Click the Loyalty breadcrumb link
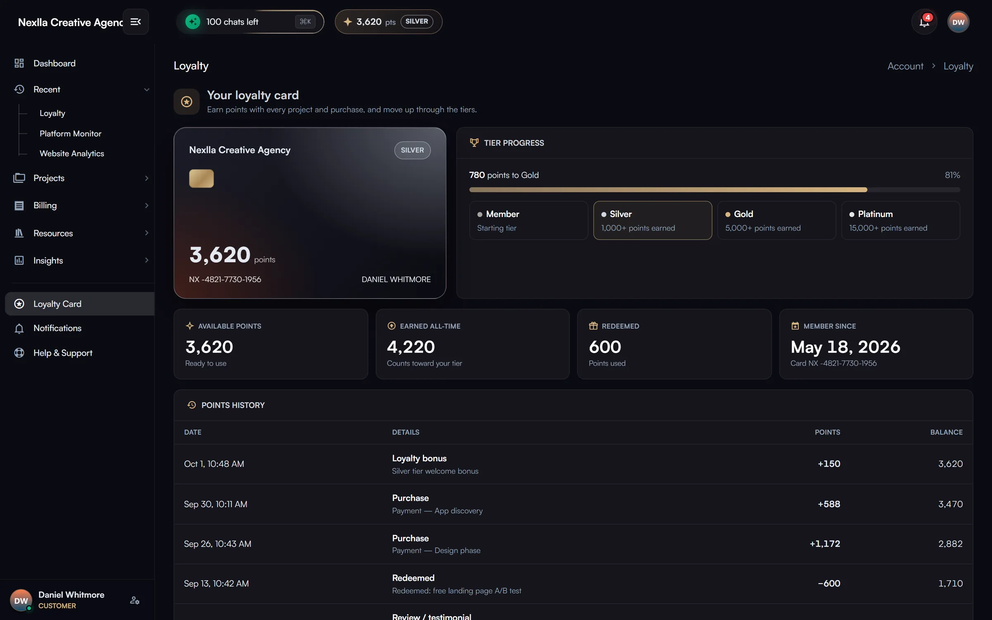 pyautogui.click(x=958, y=66)
